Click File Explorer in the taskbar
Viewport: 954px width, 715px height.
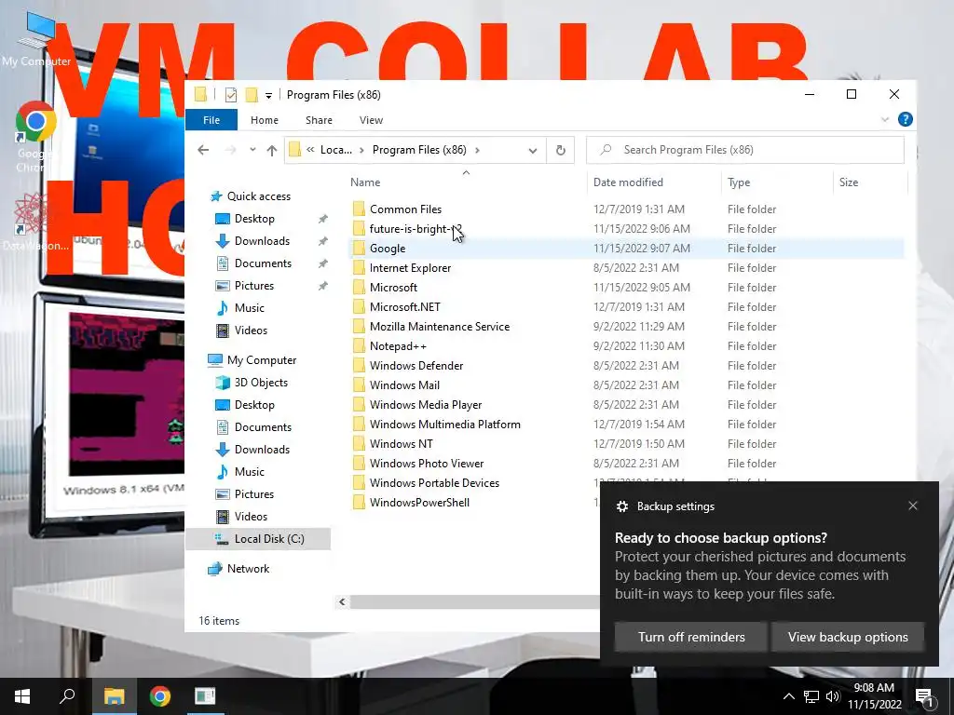coord(114,696)
